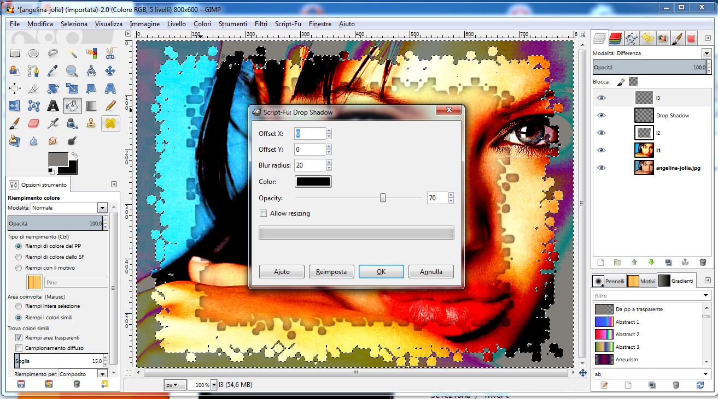Screen dimensions: 718x399
Task: Uncheck Riempi aree trasparenti
Action: [19, 338]
